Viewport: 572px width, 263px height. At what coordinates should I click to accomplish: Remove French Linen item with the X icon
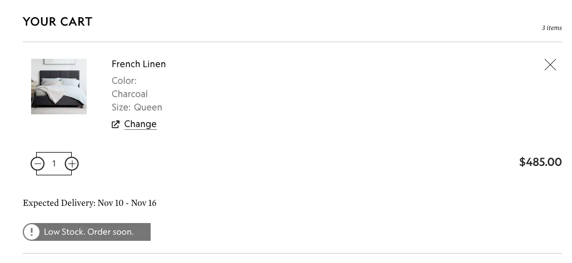tap(550, 65)
